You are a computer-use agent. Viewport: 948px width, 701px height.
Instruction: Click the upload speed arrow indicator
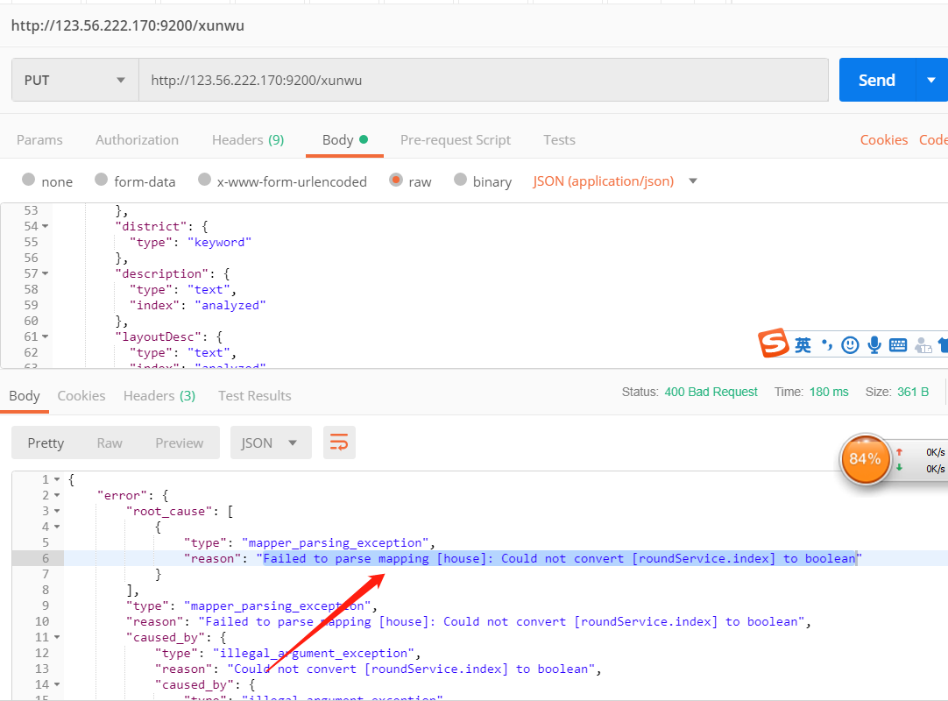click(899, 452)
